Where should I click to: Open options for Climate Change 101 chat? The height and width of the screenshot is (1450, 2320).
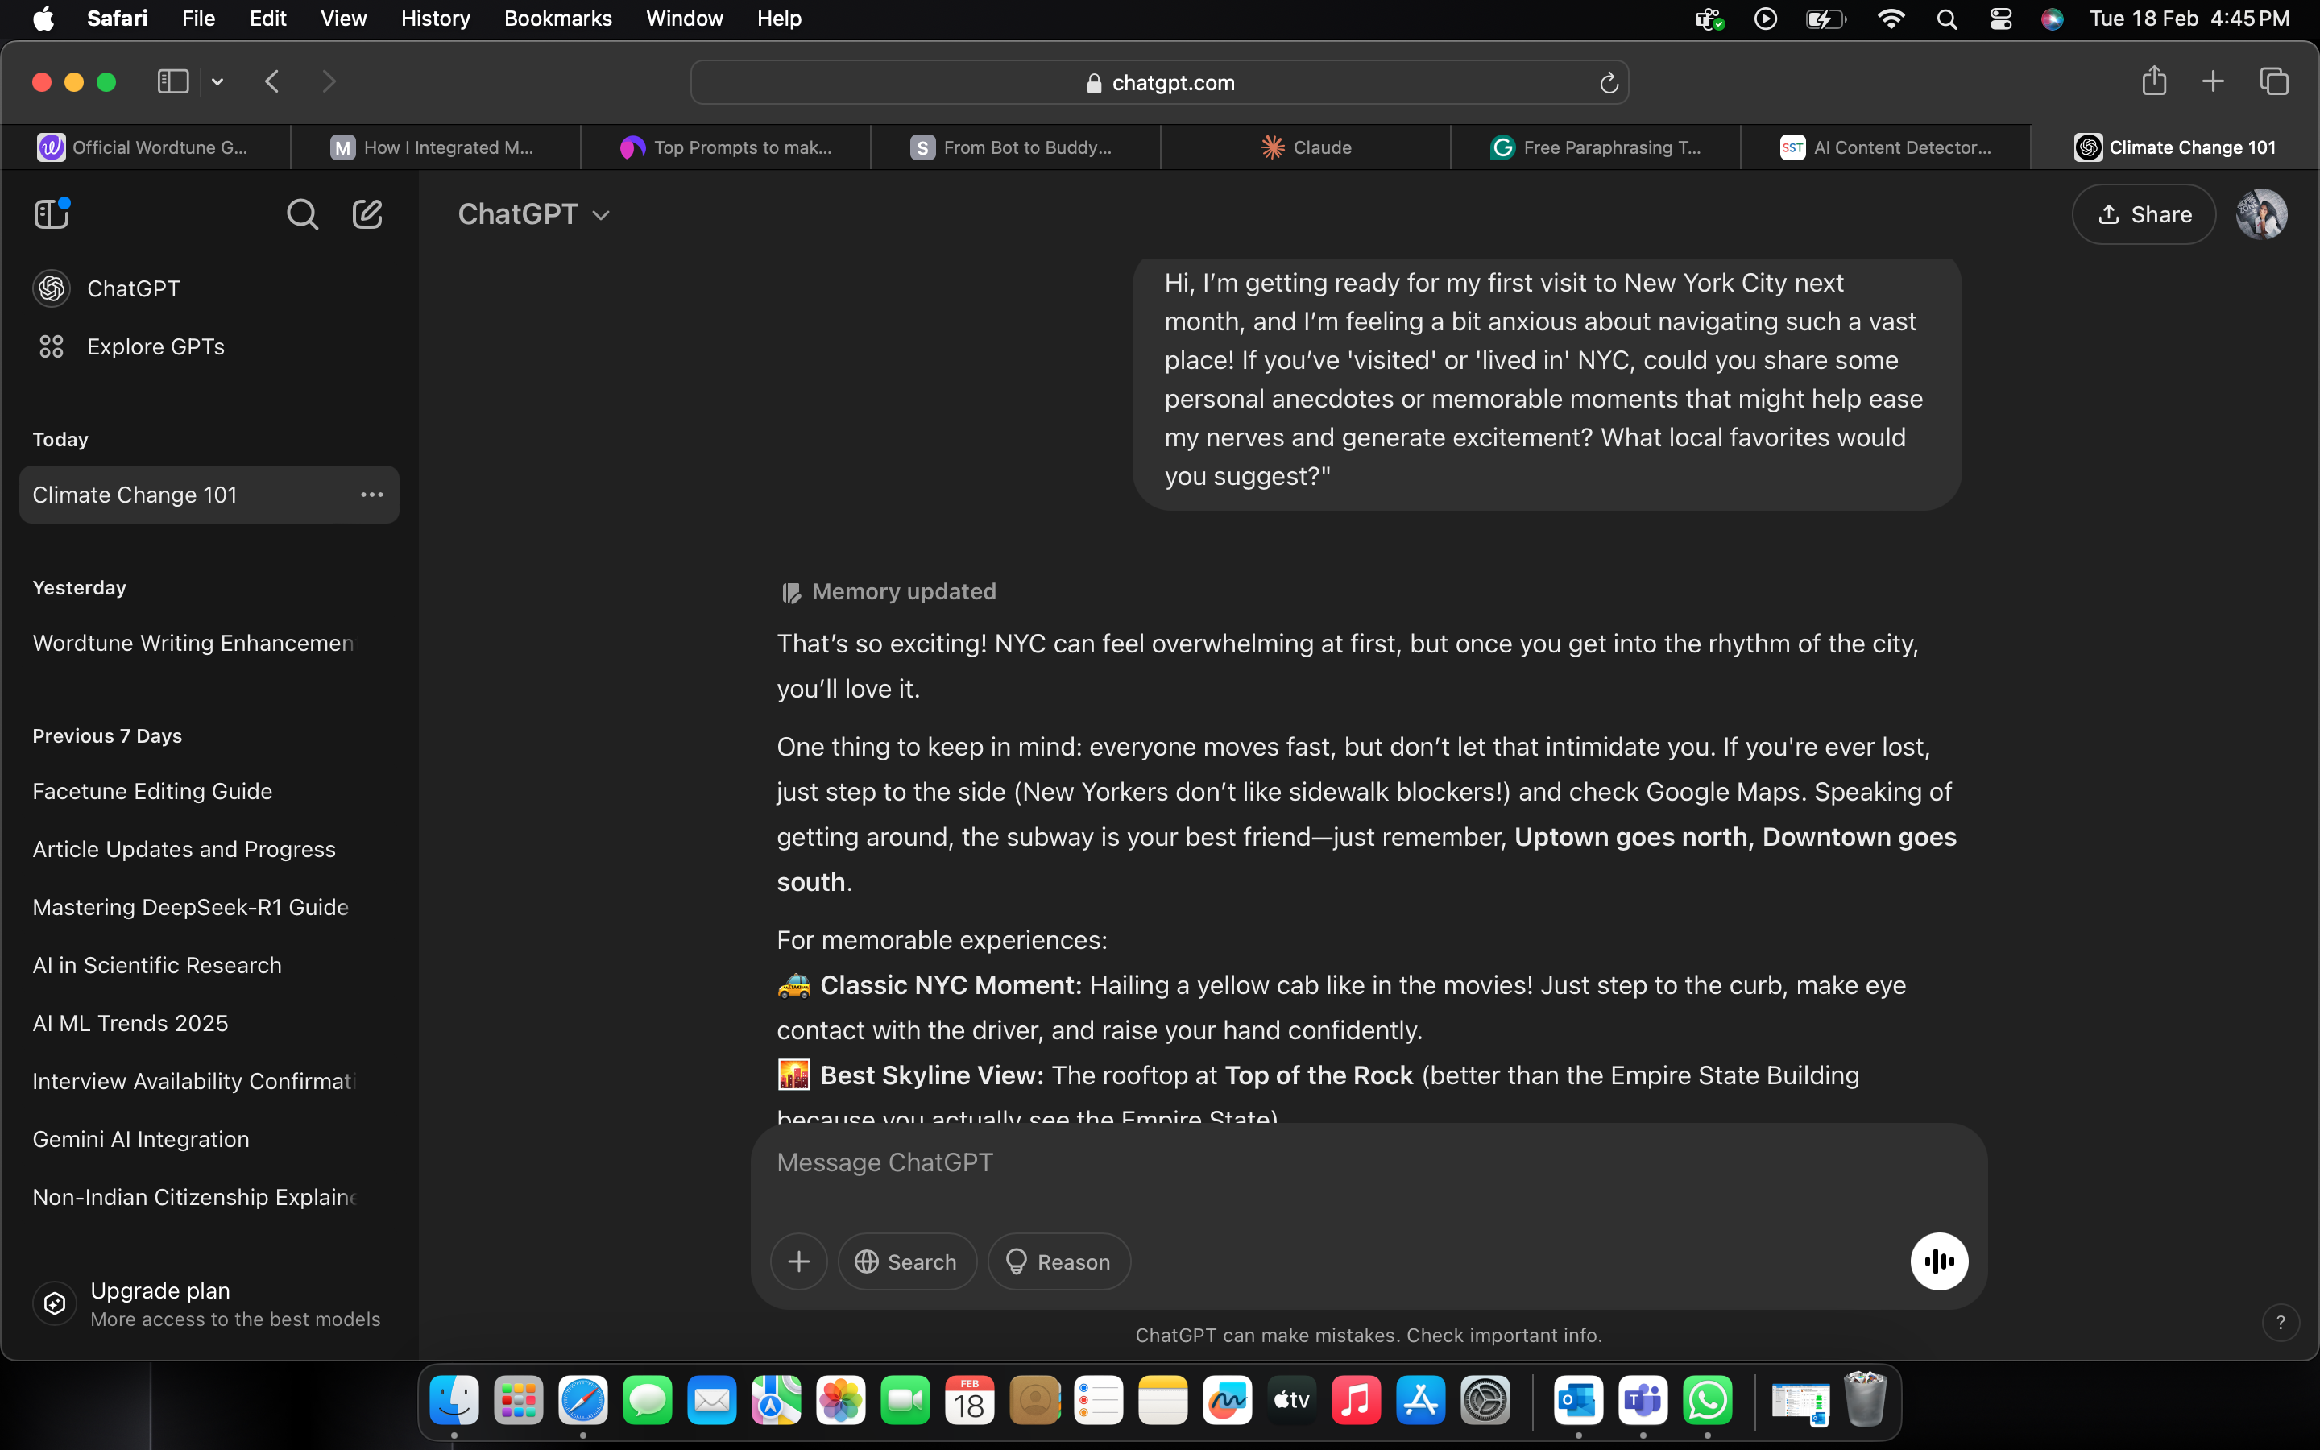tap(372, 495)
